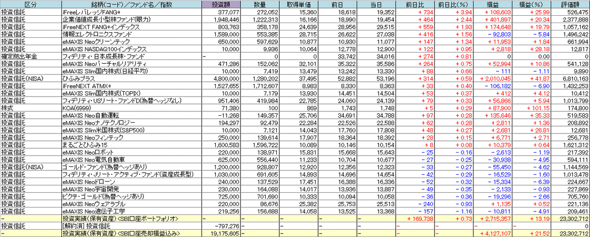Viewport: 590px width, 237px height.
Task: Click 投資信託(NISA) category in ゴールド・ファンド row
Action: 30,167
